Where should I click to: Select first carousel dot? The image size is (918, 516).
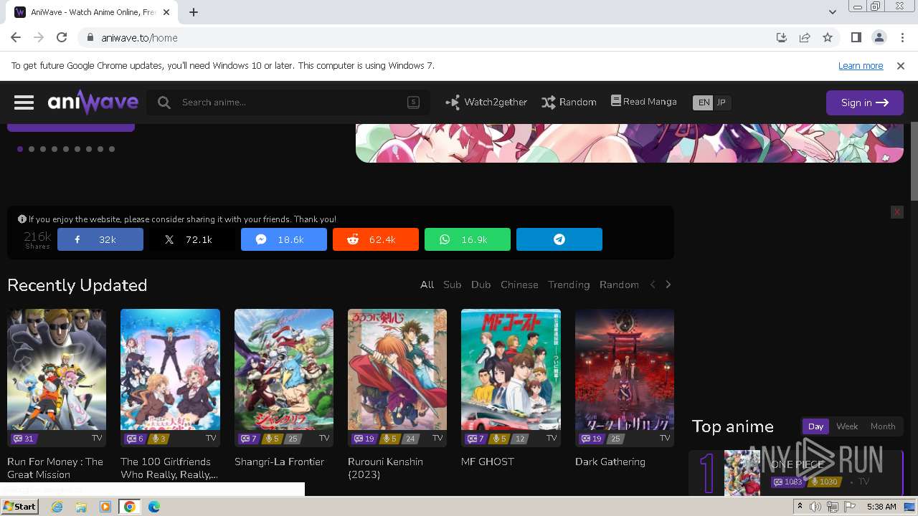[x=20, y=149]
